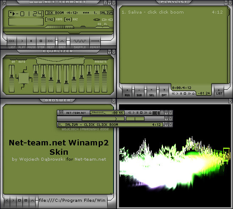The height and width of the screenshot is (209, 233).
Task: Click stop in the windowshade player
Action: click(x=141, y=113)
